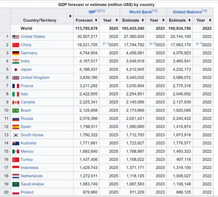Click the Mexico flag icon

pyautogui.click(x=16, y=152)
